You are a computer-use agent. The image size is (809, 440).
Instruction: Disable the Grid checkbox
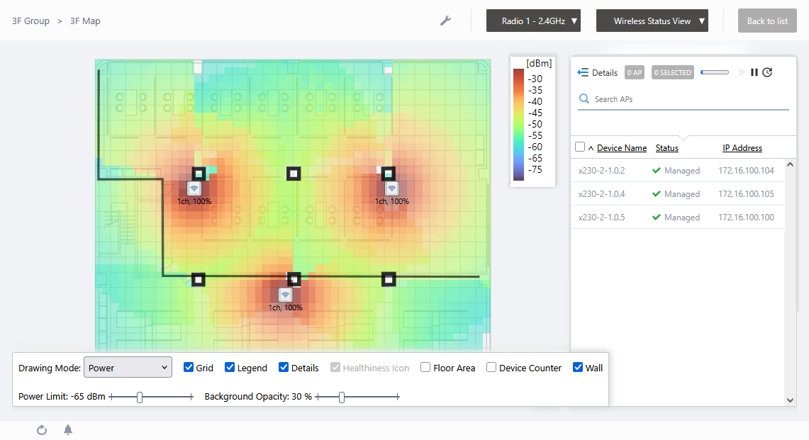[189, 368]
